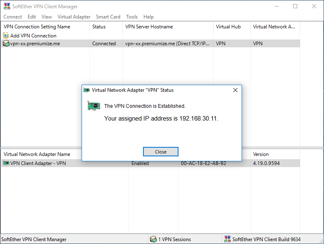The image size is (324, 244).
Task: Click the VPN Client Adapter network card icon
Action: (x=6, y=163)
